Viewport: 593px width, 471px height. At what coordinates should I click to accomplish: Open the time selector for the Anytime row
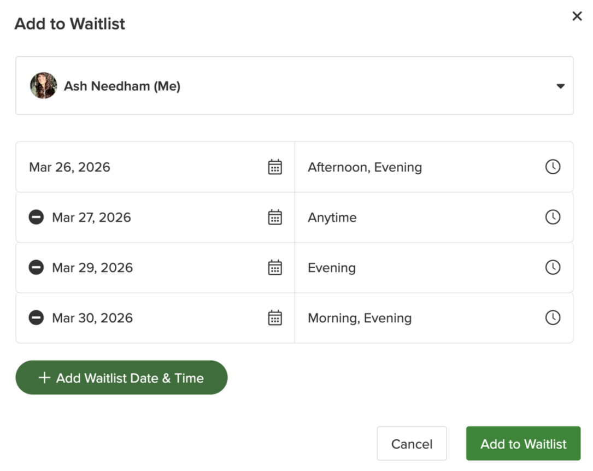pos(553,217)
